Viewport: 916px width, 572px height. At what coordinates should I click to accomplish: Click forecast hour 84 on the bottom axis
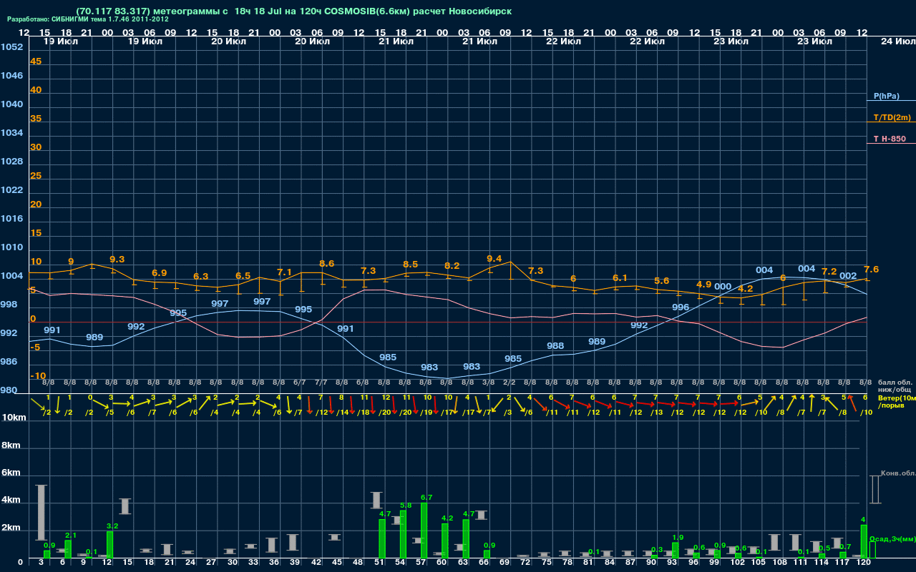tap(609, 563)
